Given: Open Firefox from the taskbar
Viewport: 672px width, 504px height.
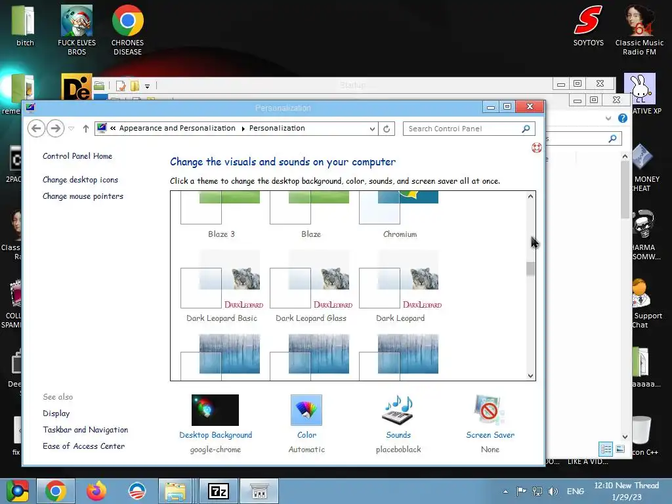Looking at the screenshot, I should (x=96, y=491).
